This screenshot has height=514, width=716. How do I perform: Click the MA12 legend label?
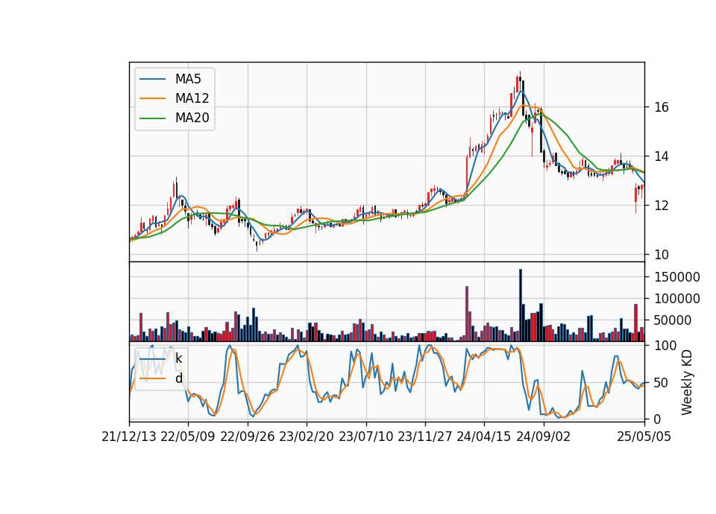(x=192, y=98)
